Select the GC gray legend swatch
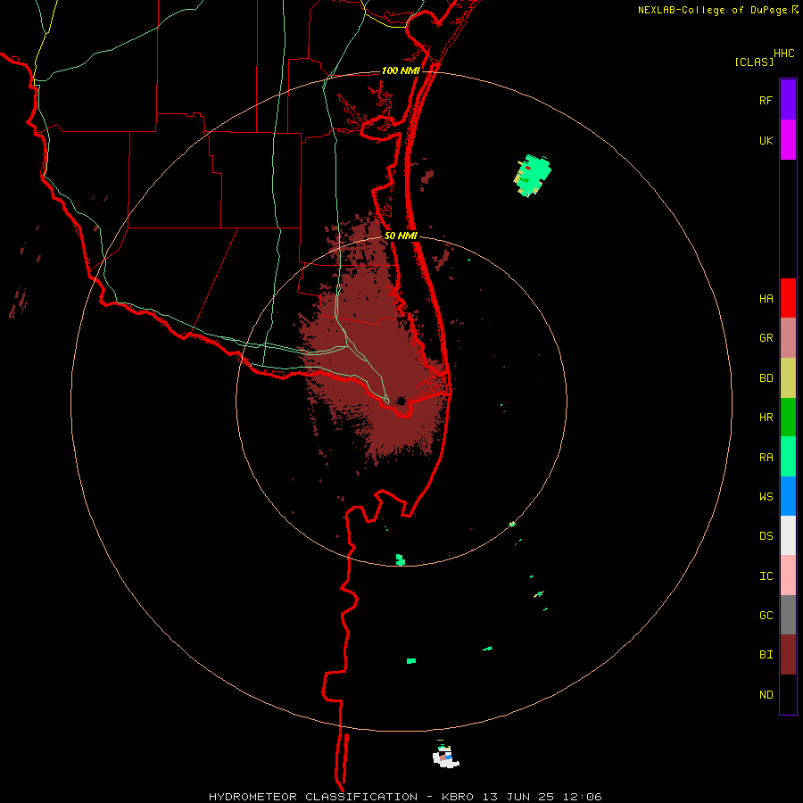This screenshot has width=803, height=803. click(x=788, y=615)
